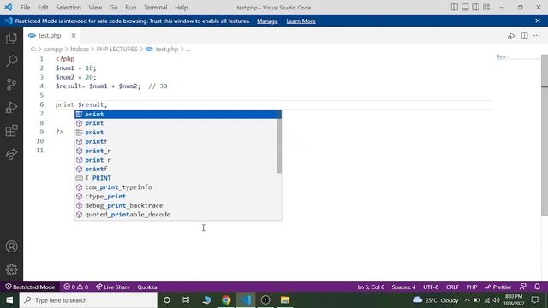Change encoding via UTF-8
548x308 pixels.
coord(431,287)
